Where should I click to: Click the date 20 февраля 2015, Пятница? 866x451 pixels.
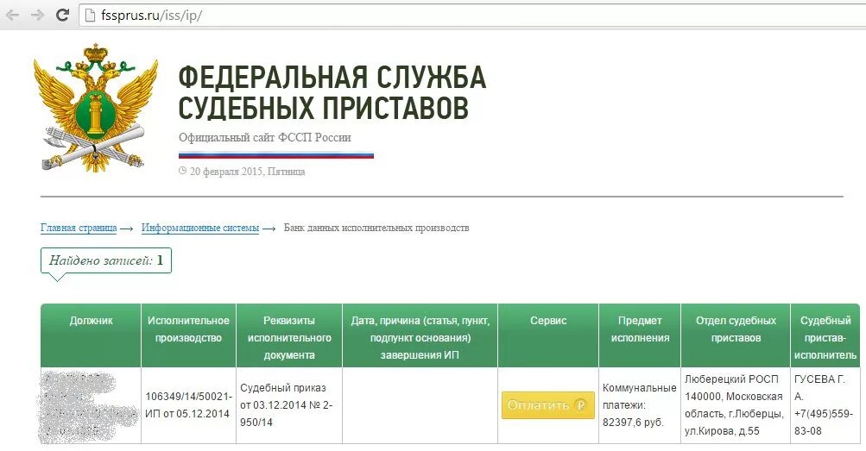[248, 172]
